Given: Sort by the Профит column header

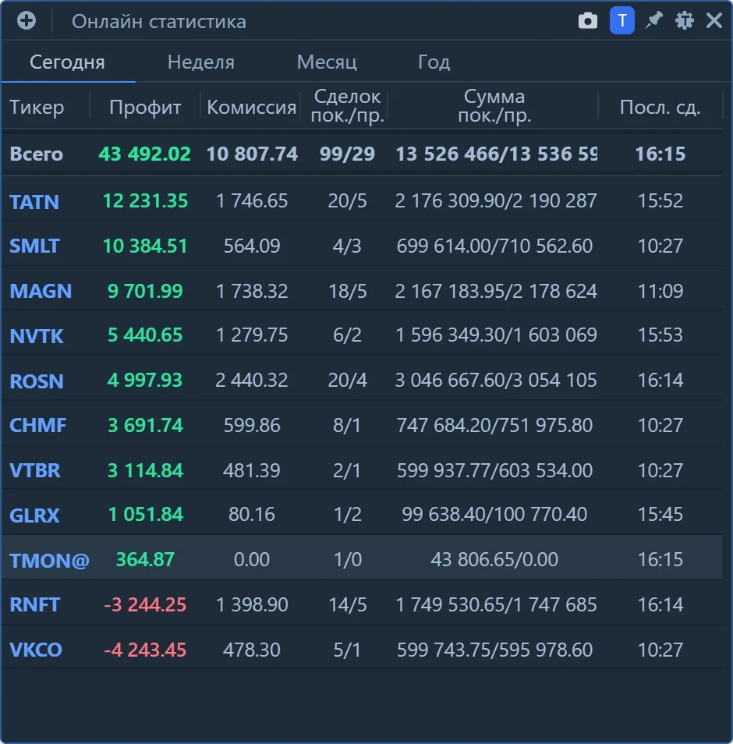Looking at the screenshot, I should 145,108.
